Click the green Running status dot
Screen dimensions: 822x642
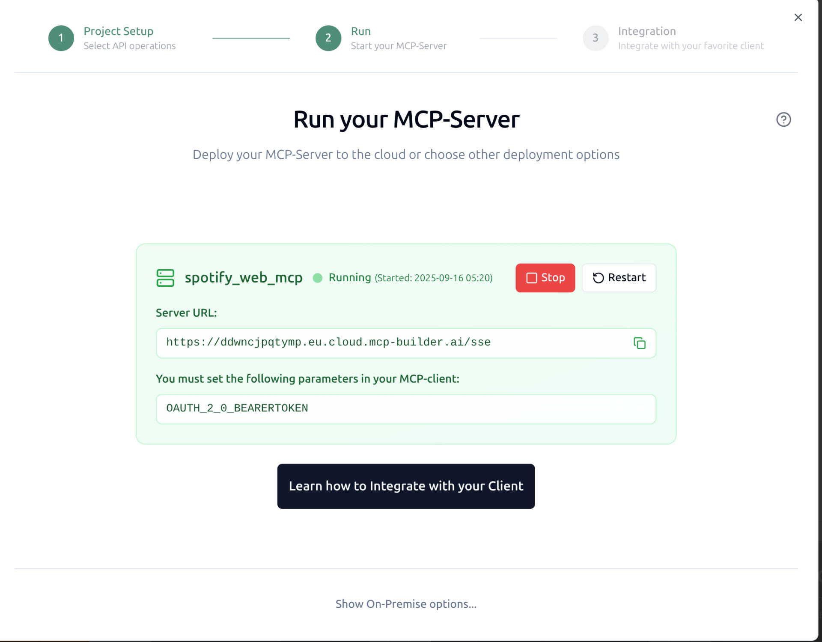tap(317, 278)
